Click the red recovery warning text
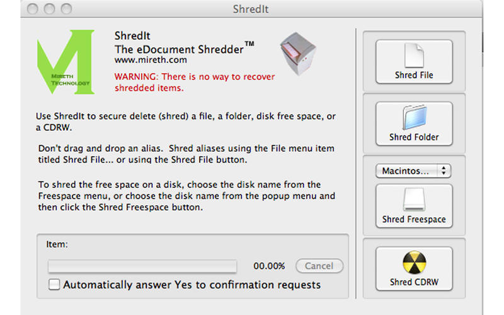Image resolution: width=504 pixels, height=315 pixels. coord(194,83)
